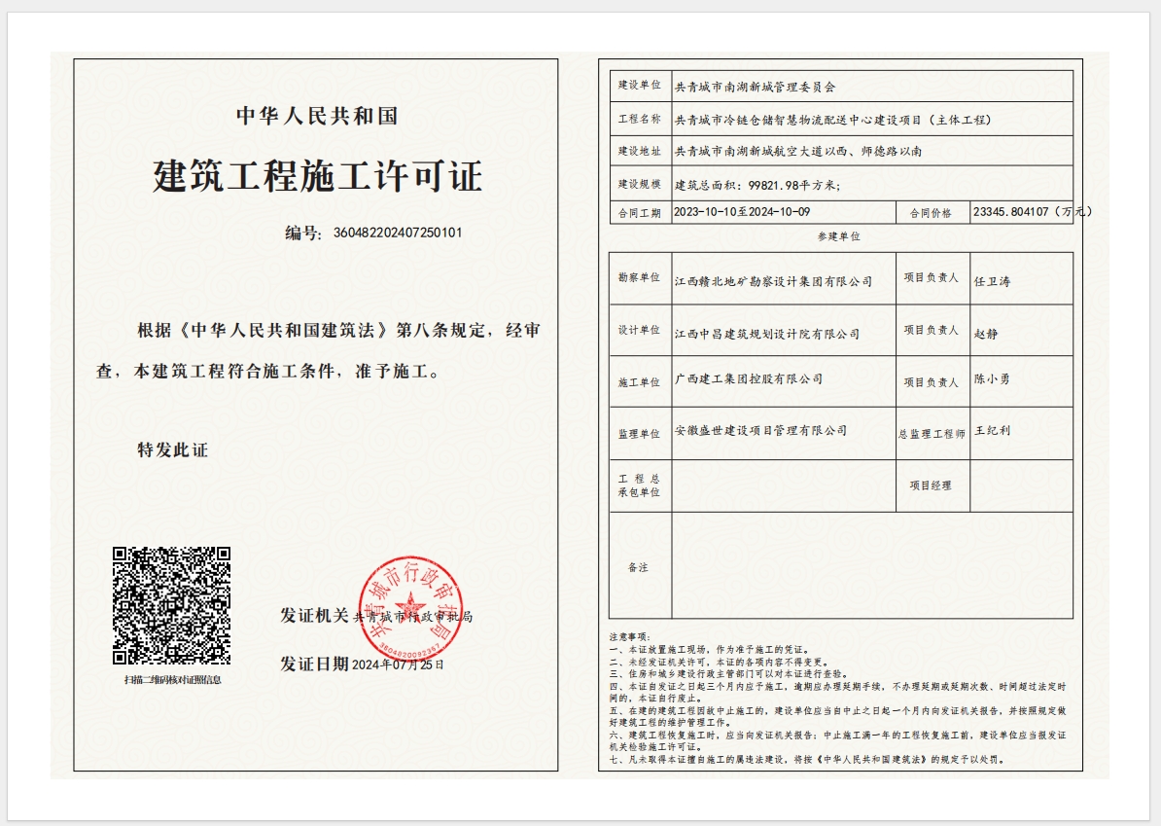Select the contract period 2023-10-10至2024-10-09

pos(741,212)
